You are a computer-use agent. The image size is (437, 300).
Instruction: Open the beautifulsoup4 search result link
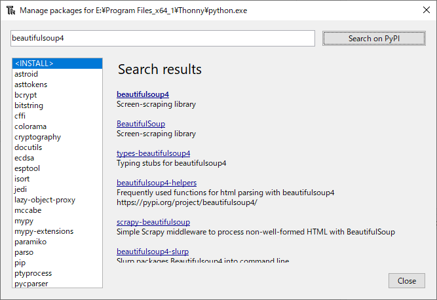coord(143,94)
